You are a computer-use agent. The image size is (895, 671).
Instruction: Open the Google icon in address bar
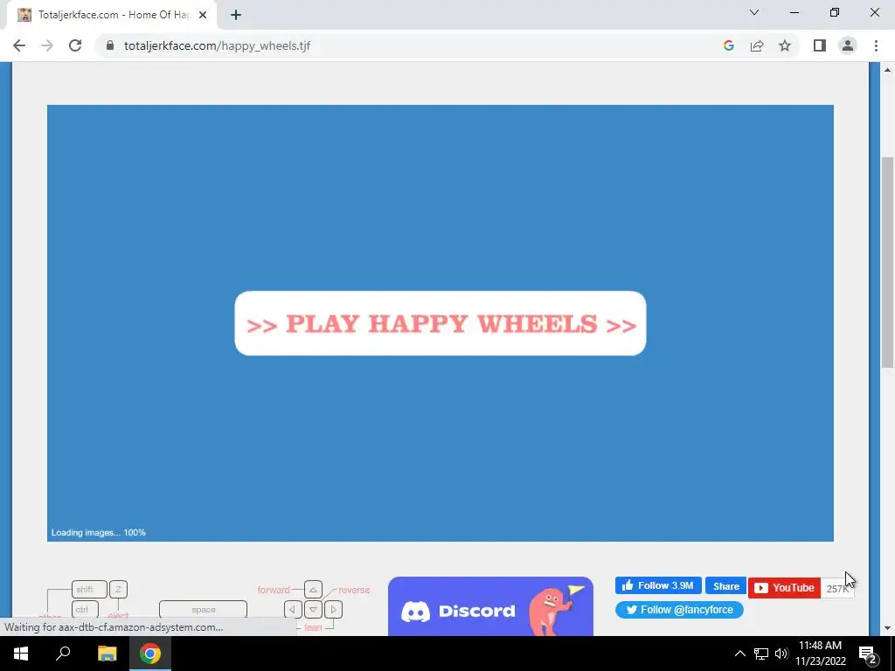pyautogui.click(x=728, y=45)
